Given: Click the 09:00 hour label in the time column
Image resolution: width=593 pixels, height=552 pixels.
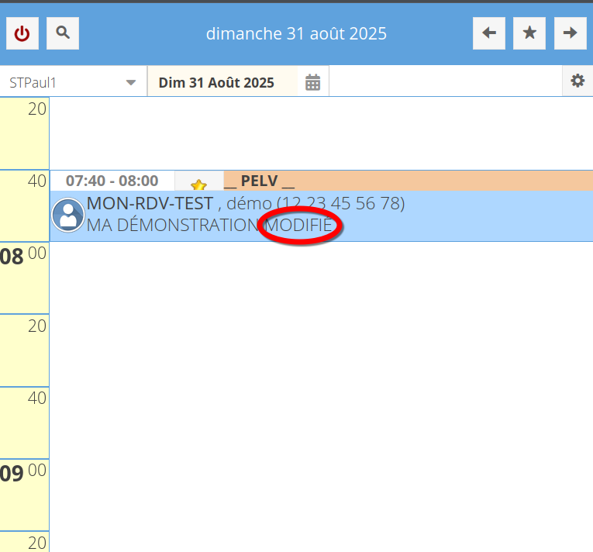Looking at the screenshot, I should (x=24, y=474).
